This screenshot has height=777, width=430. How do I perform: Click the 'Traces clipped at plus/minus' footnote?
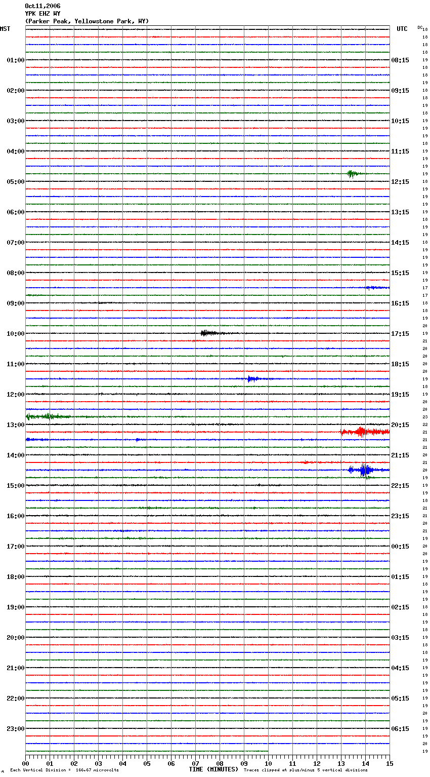tap(306, 770)
